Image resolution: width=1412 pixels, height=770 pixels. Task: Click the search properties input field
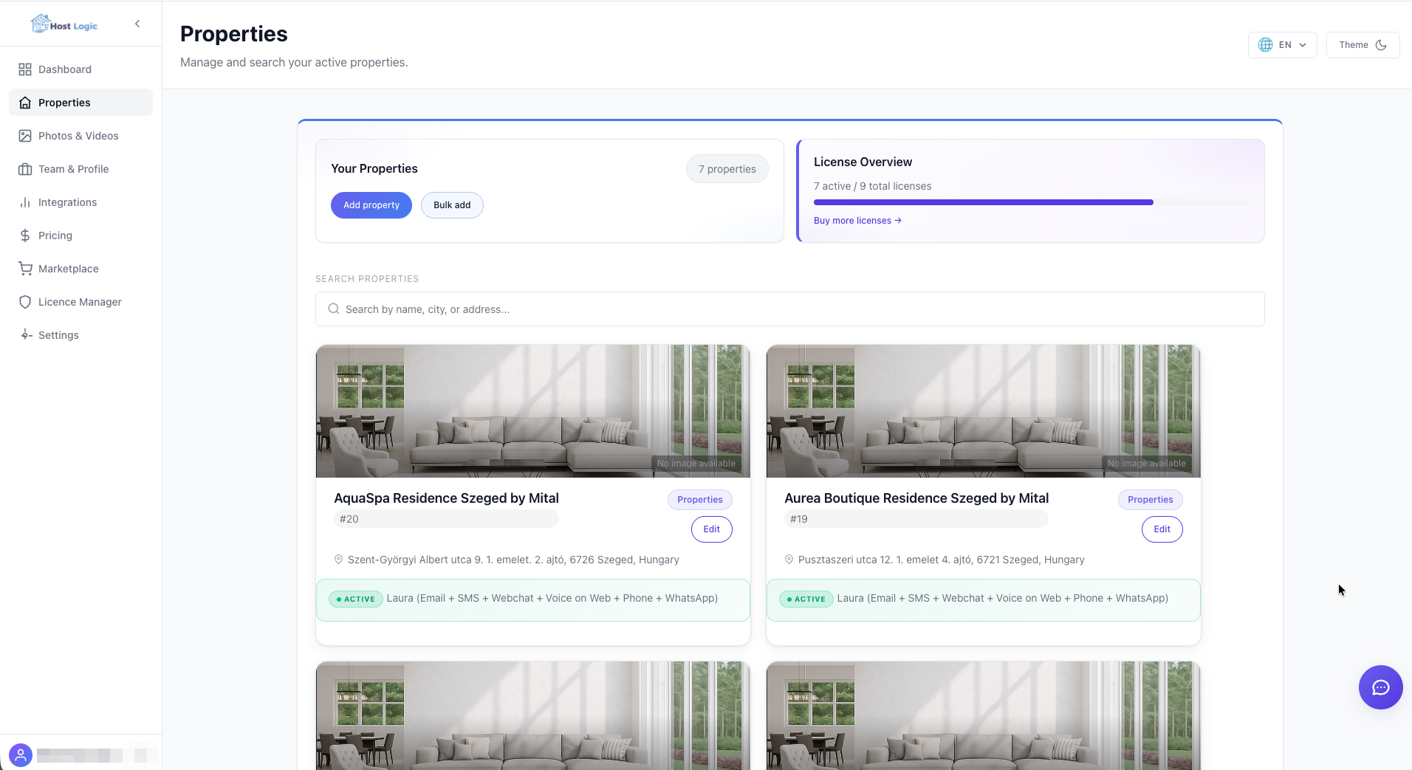pos(789,309)
